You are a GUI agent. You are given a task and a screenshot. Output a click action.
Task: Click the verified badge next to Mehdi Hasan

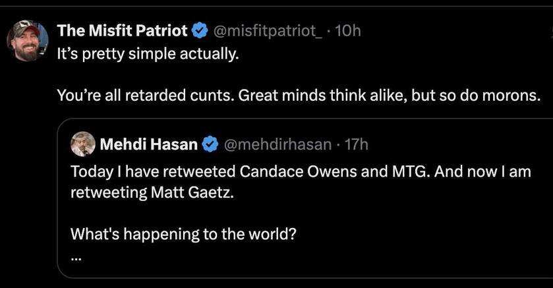[210, 142]
